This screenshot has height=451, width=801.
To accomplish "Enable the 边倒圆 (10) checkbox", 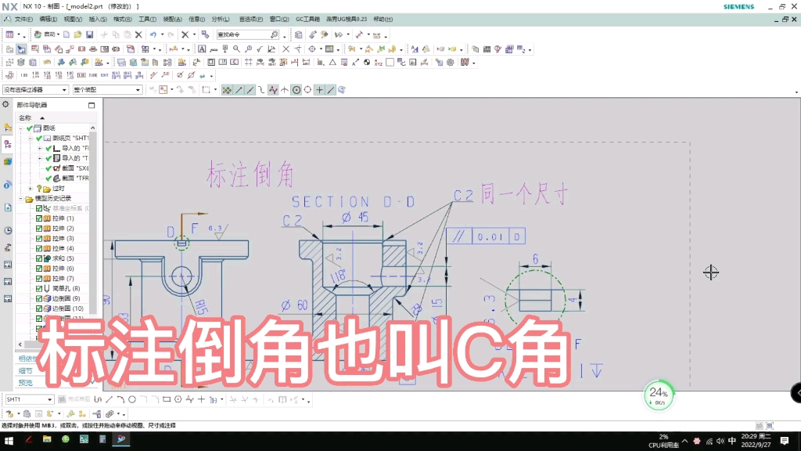I will (x=38, y=307).
